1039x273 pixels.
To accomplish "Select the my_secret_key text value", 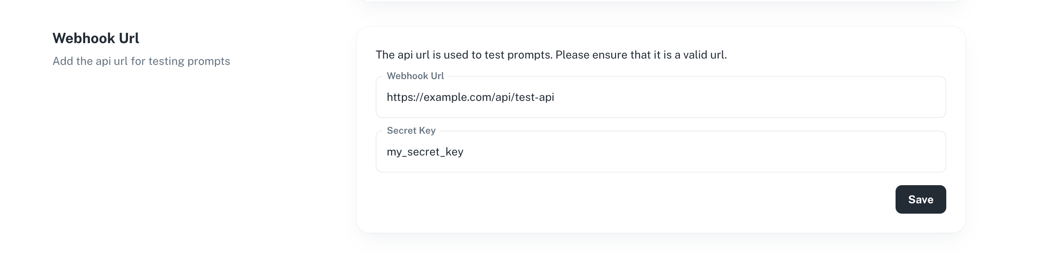I will point(425,152).
